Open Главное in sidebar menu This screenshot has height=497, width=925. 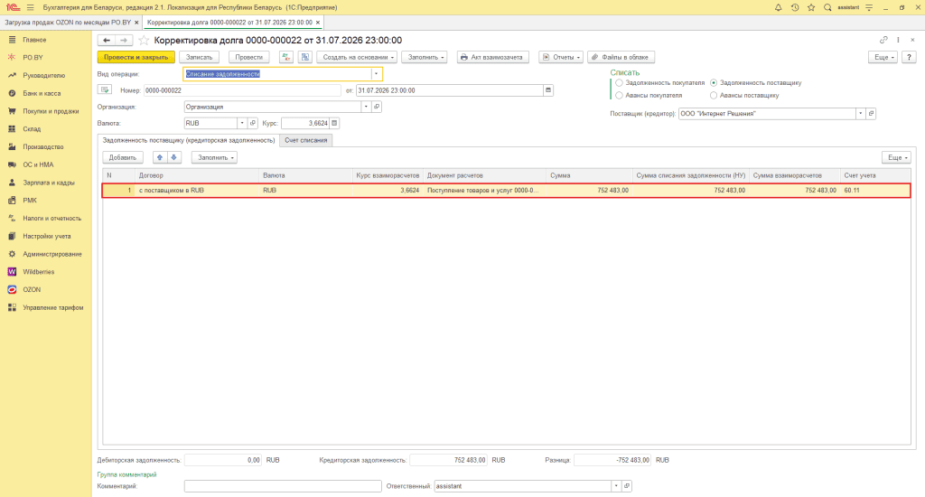[34, 40]
